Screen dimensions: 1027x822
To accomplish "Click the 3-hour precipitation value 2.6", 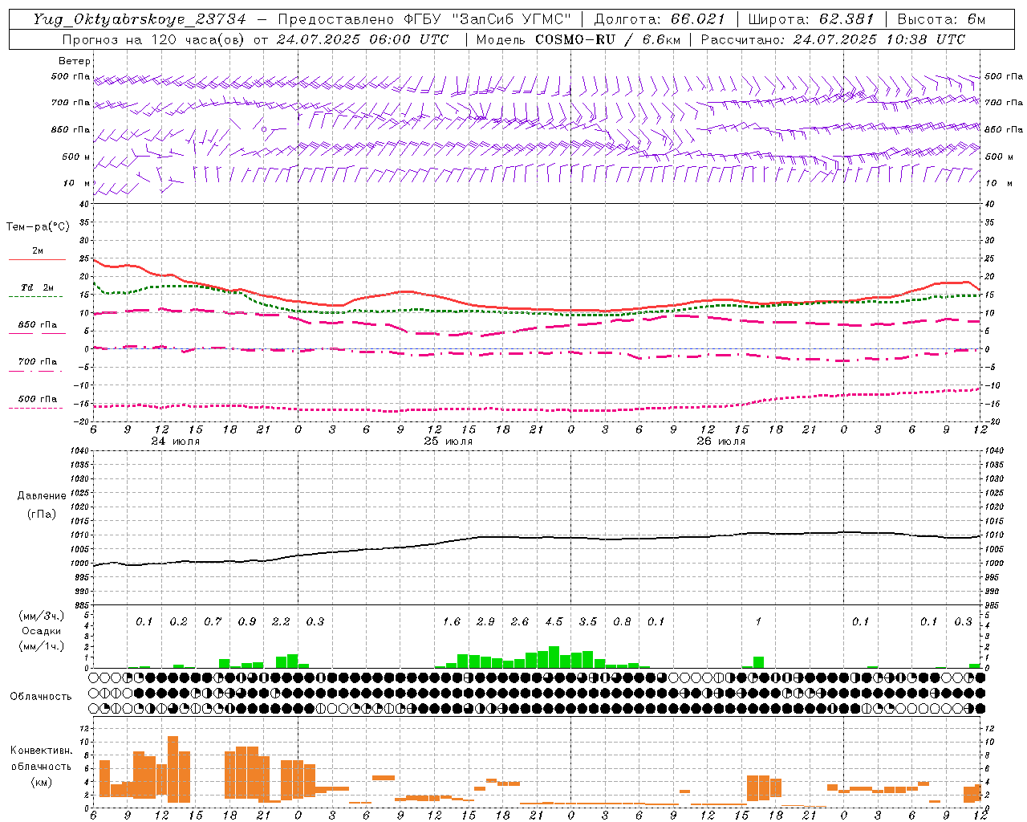I will tap(520, 621).
